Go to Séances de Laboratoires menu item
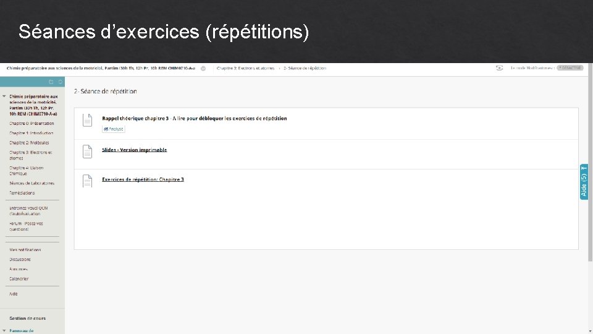This screenshot has width=593, height=334. coord(32,183)
